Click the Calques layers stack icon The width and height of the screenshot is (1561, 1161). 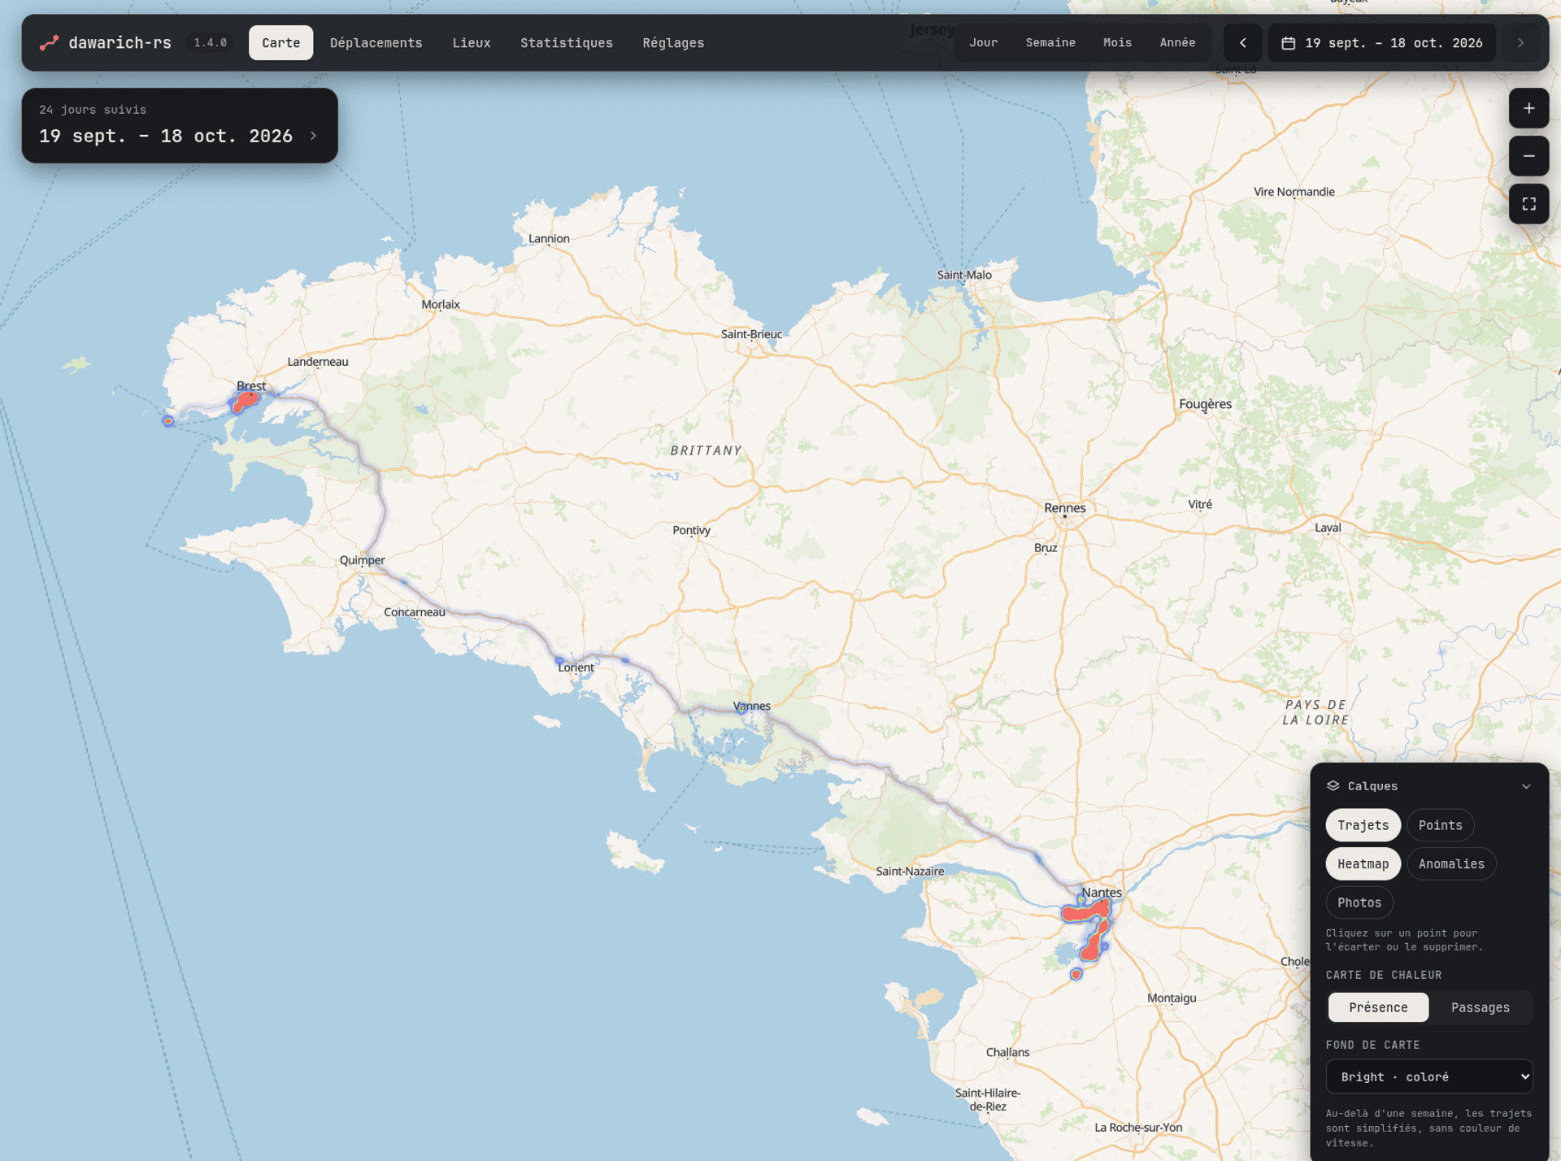1333,785
